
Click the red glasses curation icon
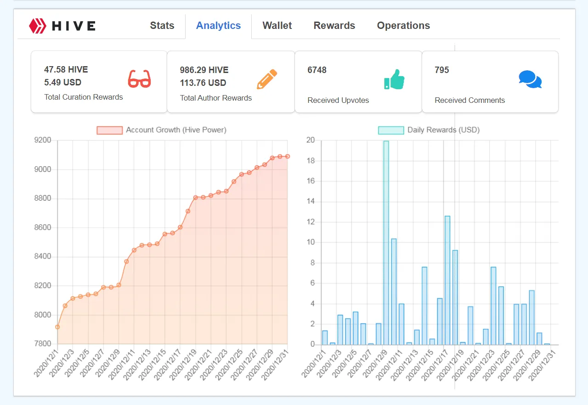click(139, 79)
